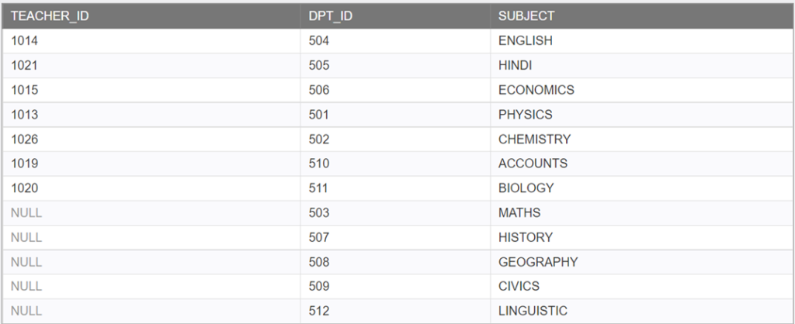Click the DPT_ID column header
This screenshot has height=324, width=795.
[395, 16]
